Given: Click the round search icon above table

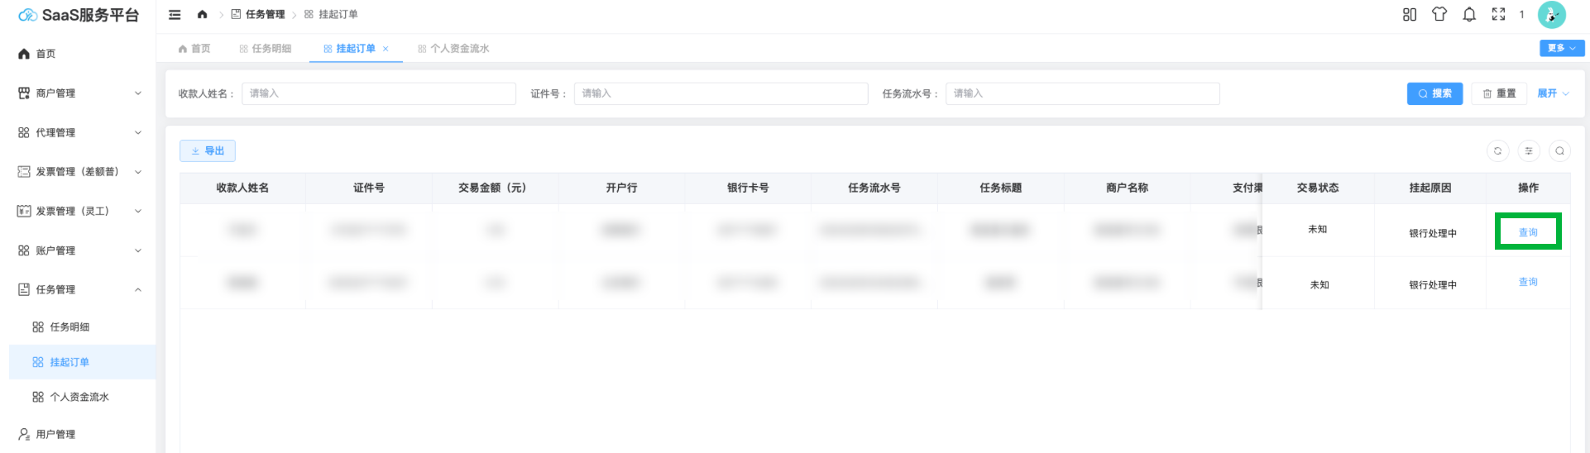Looking at the screenshot, I should [x=1559, y=151].
